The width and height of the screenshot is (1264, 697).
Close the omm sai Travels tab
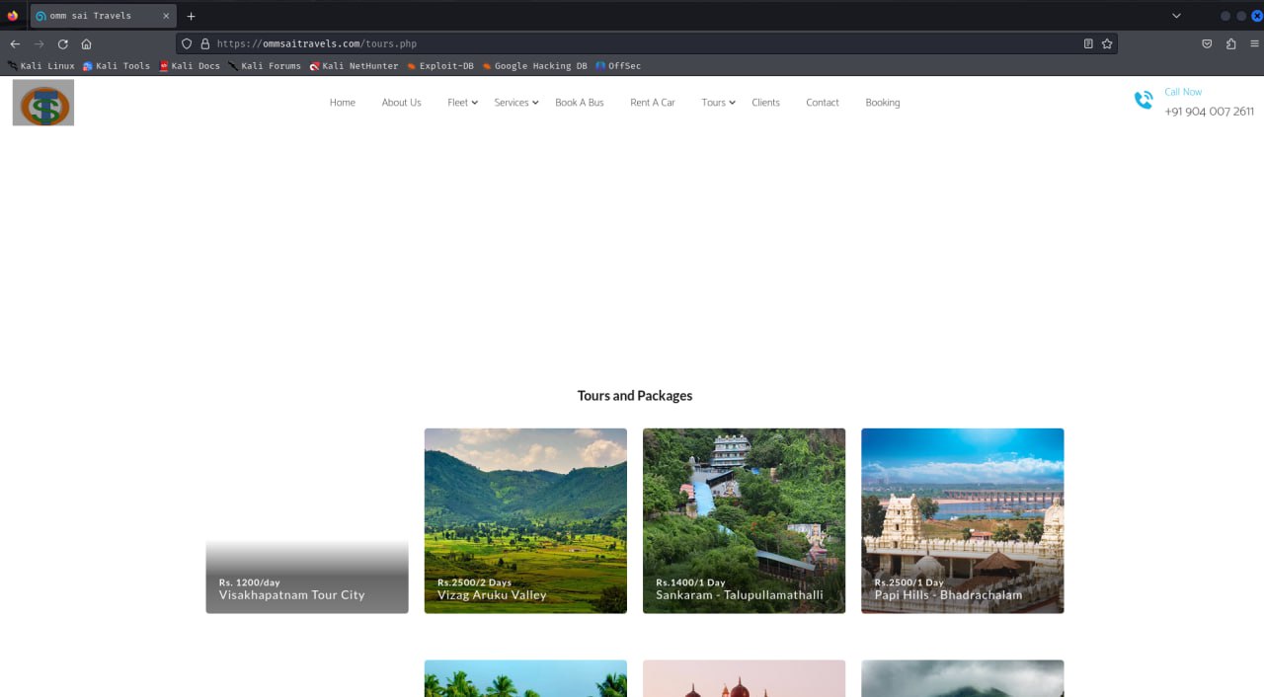point(166,16)
